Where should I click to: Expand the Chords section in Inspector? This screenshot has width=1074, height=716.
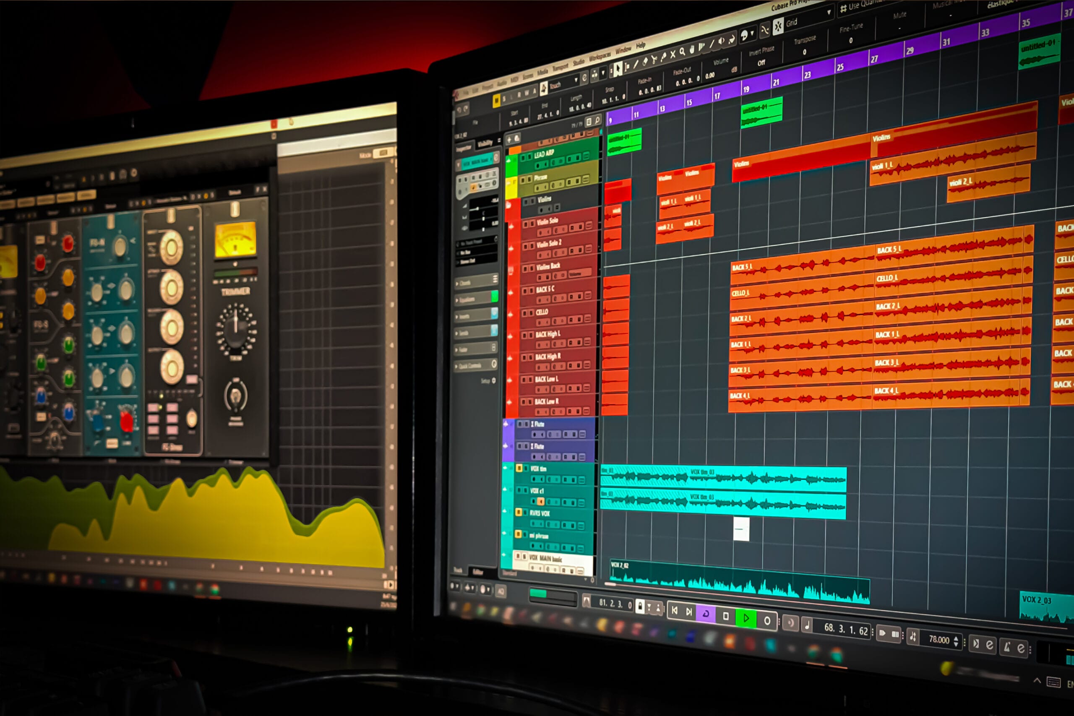(476, 281)
